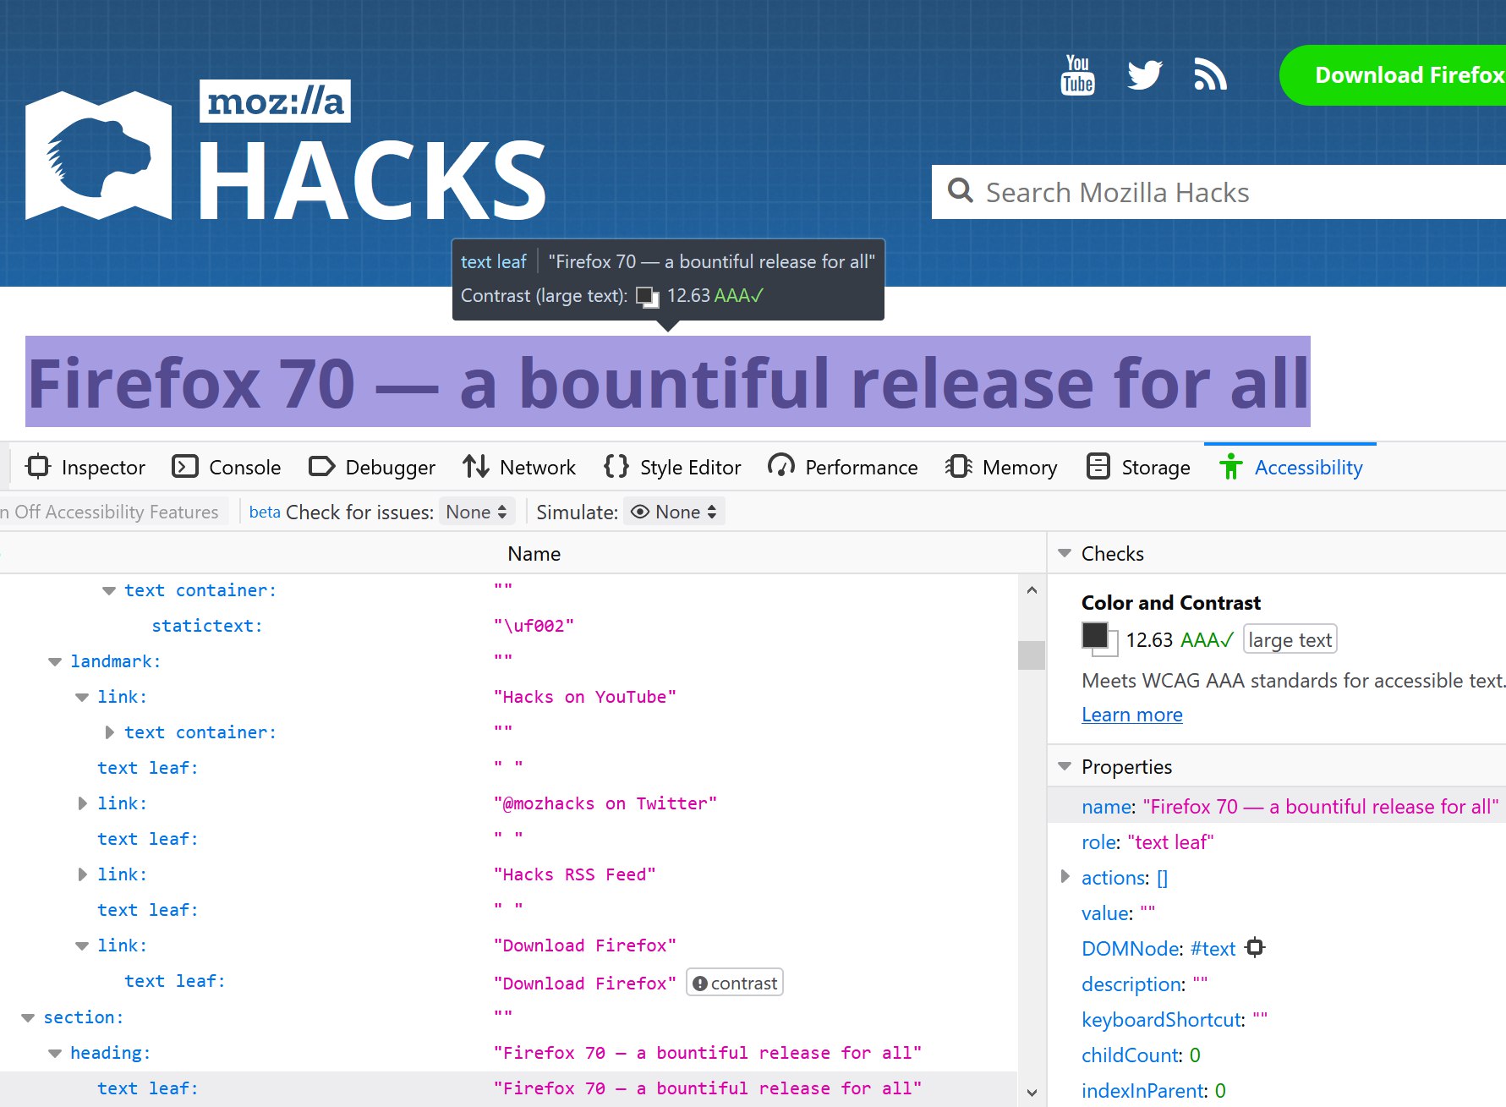This screenshot has width=1506, height=1107.
Task: Open the Storage tab
Action: pos(1138,467)
